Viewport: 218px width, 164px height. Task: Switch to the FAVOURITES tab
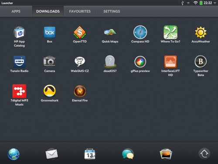[x=80, y=11]
